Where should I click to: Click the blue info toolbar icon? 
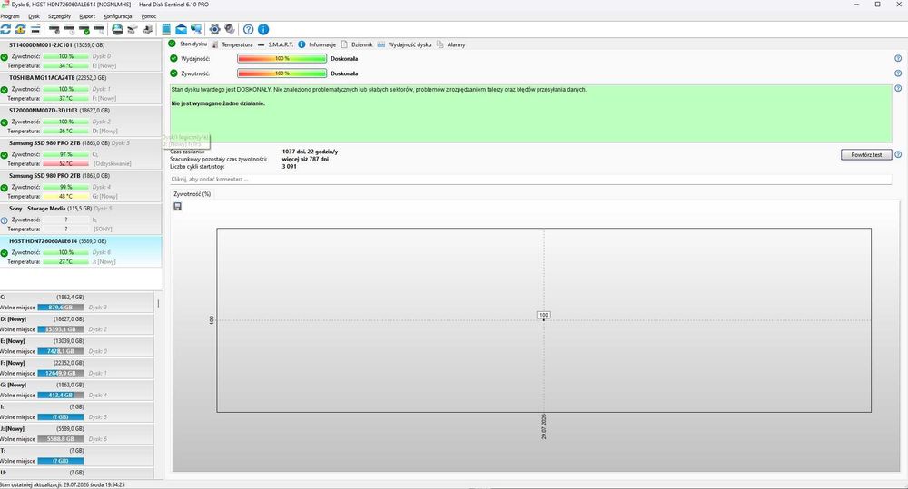[x=263, y=30]
